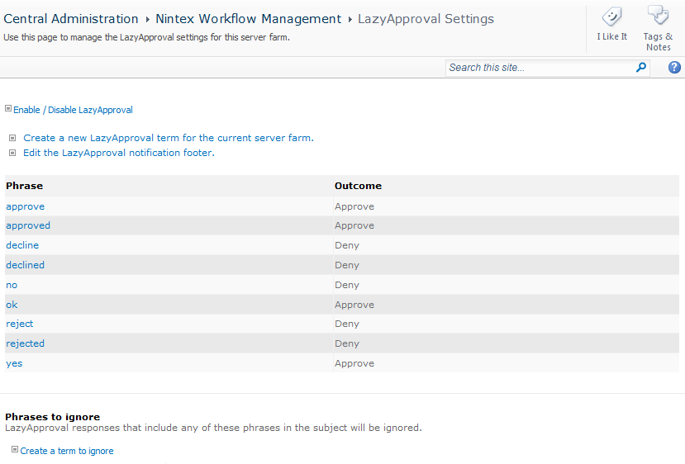Click bullet icon beside Create a term to ignore
The height and width of the screenshot is (464, 685).
coord(15,449)
